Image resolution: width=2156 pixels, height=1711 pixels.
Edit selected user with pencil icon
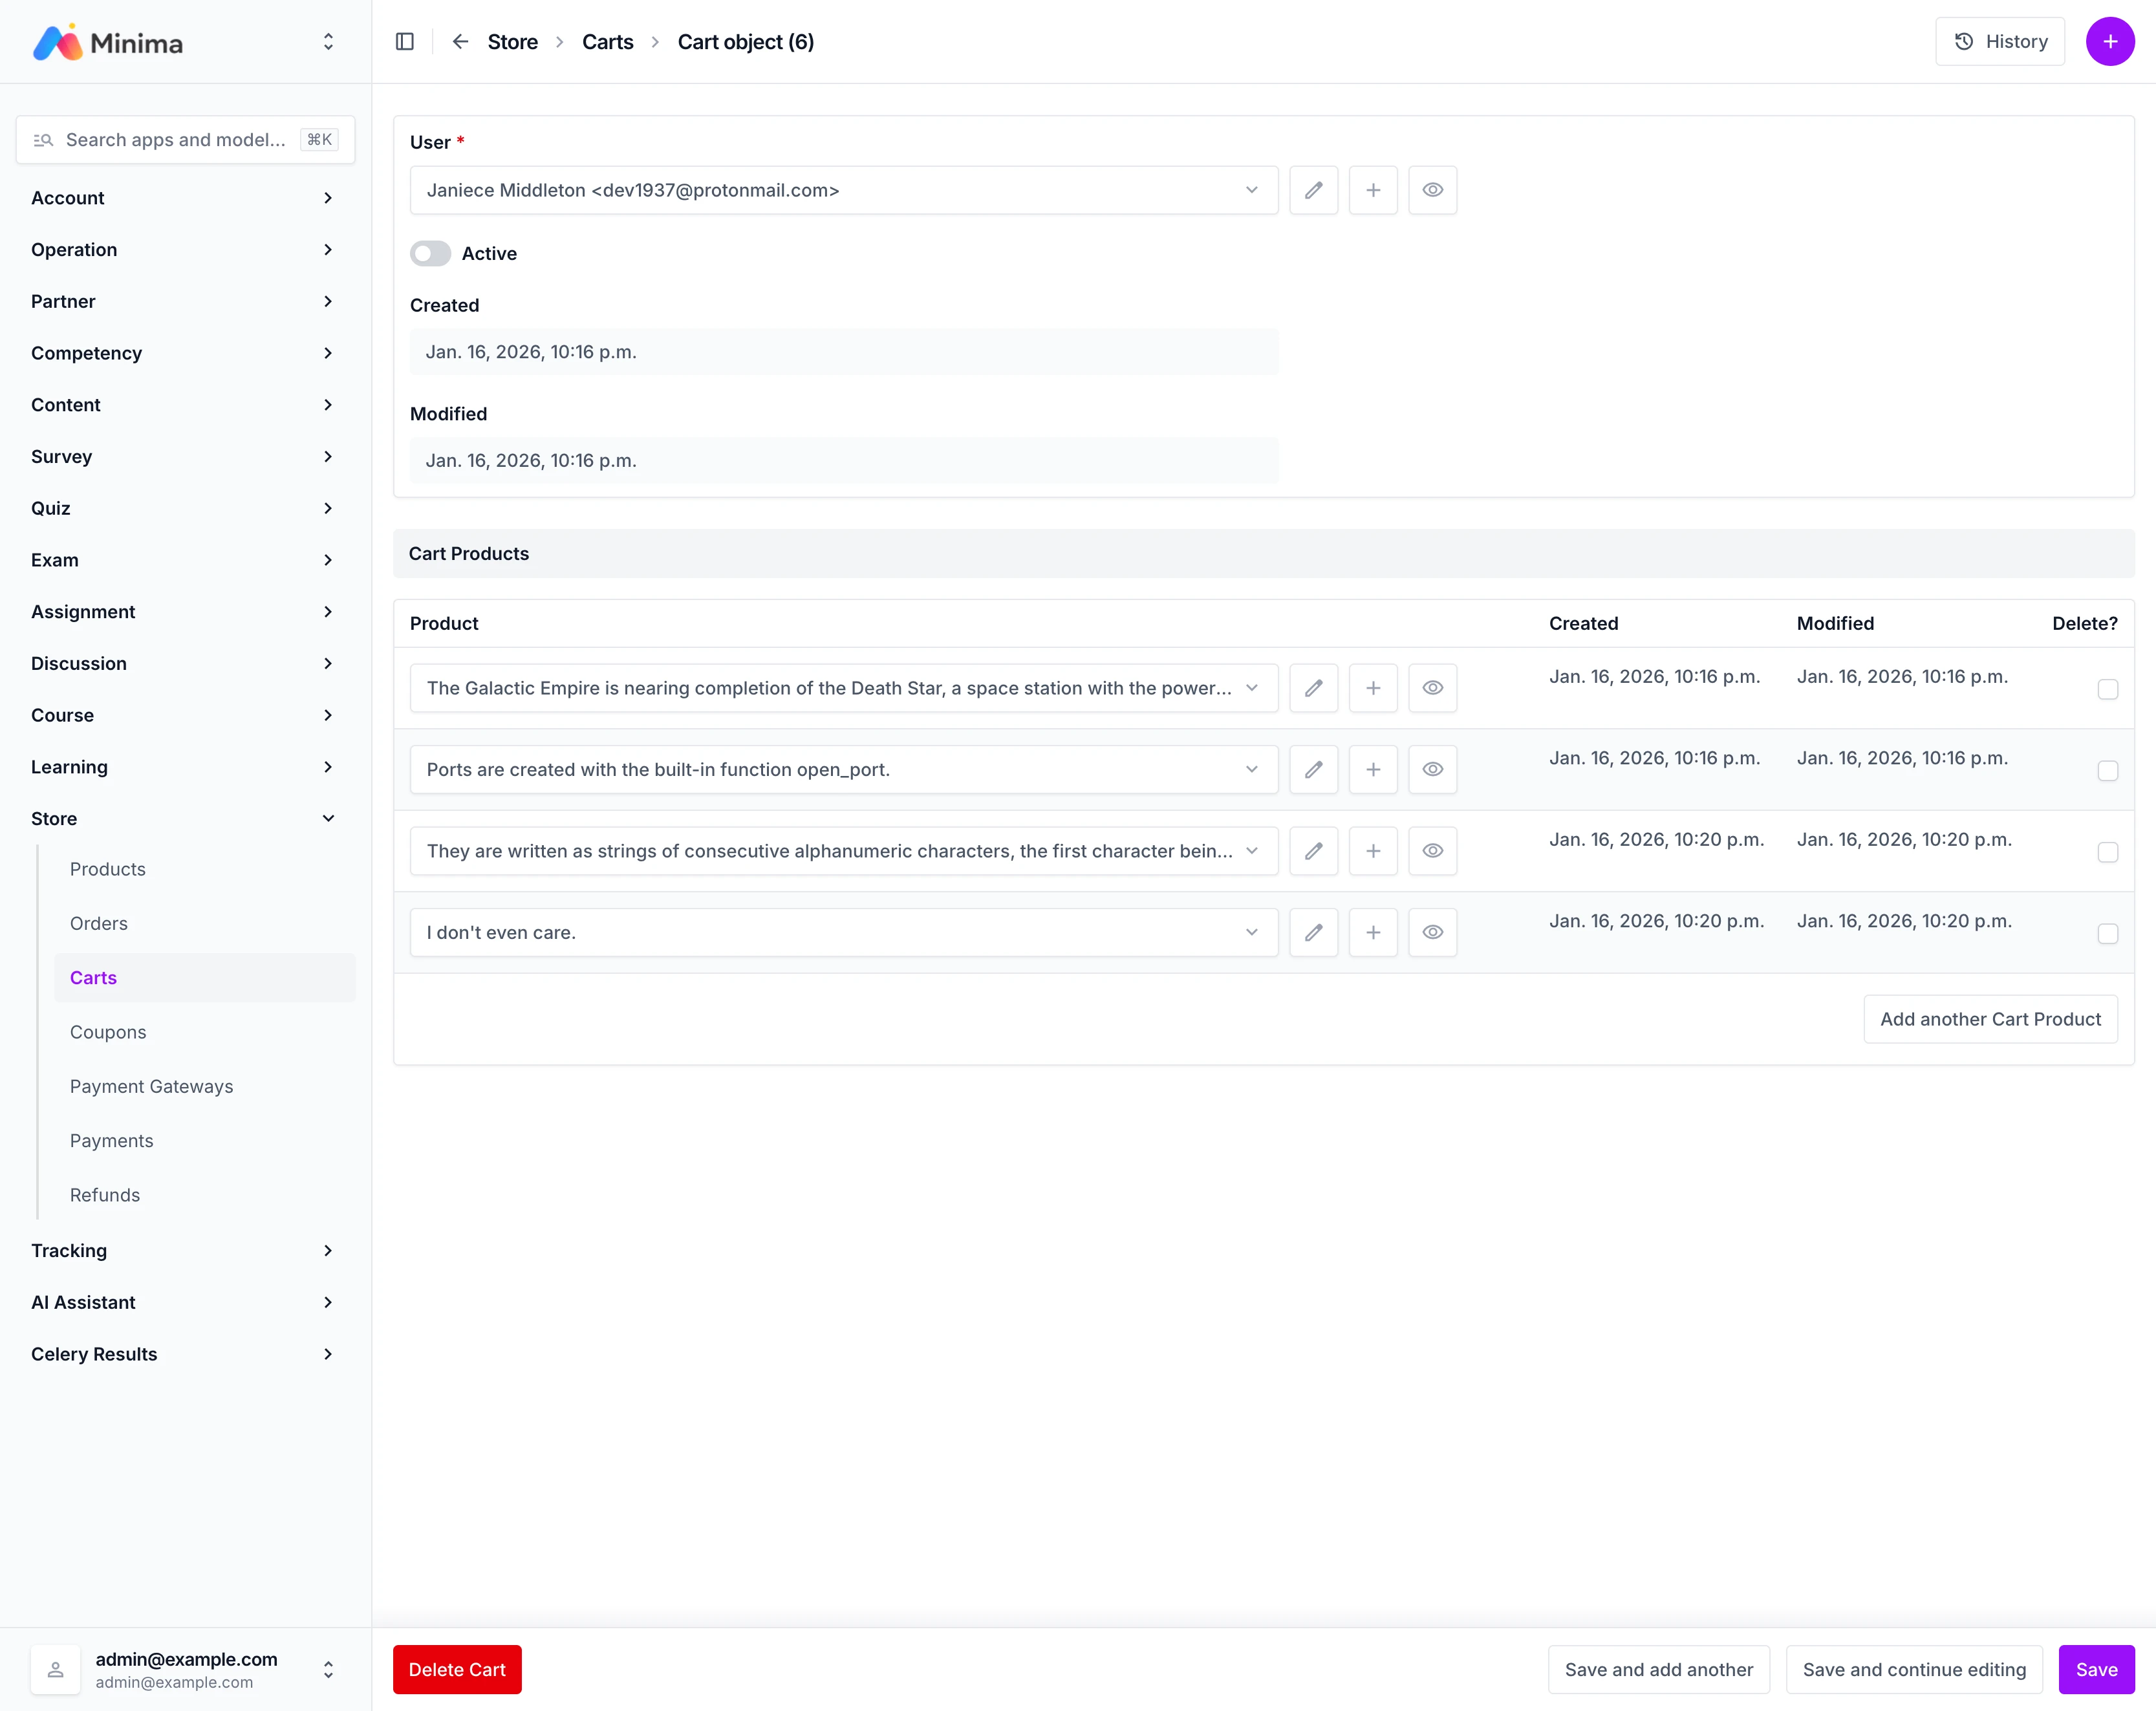1313,190
